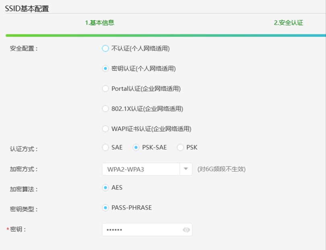Click into the 密钥 password field
The height and width of the screenshot is (250, 326).
pos(147,230)
